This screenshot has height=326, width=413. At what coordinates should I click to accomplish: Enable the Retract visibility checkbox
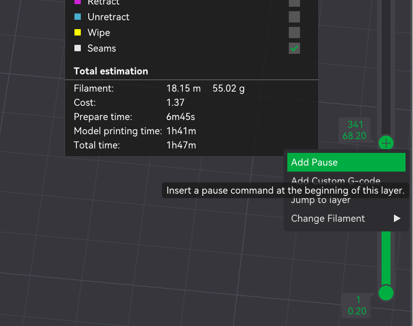(294, 3)
